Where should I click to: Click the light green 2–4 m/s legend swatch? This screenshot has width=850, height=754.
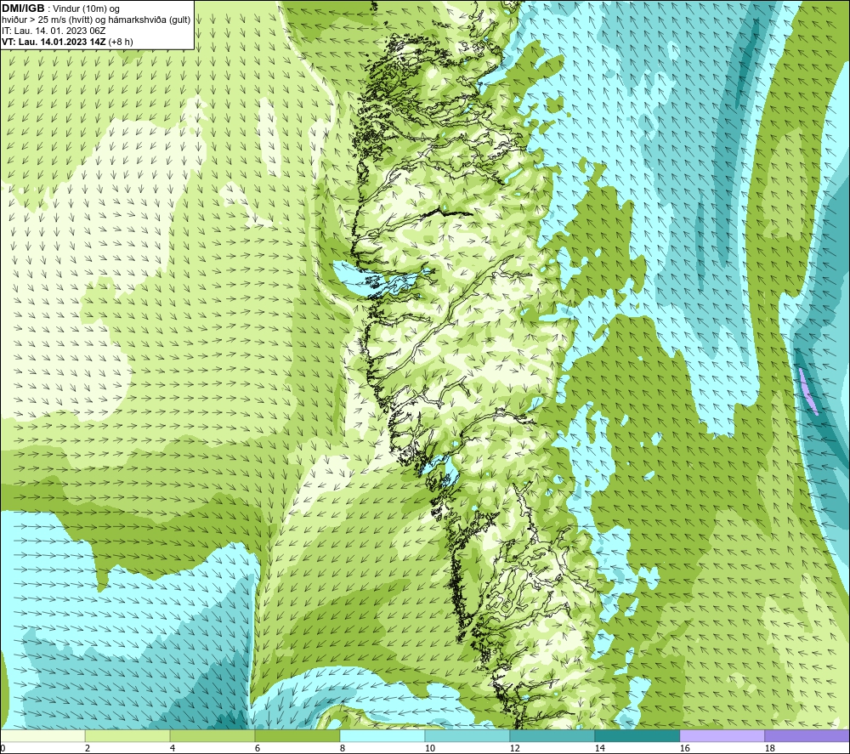(x=127, y=736)
